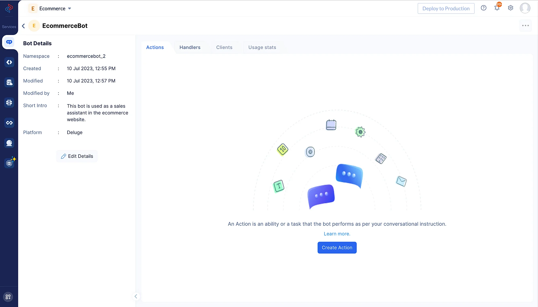The height and width of the screenshot is (307, 538).
Task: Open the chatbot service in the sidebar
Action: pyautogui.click(x=9, y=42)
